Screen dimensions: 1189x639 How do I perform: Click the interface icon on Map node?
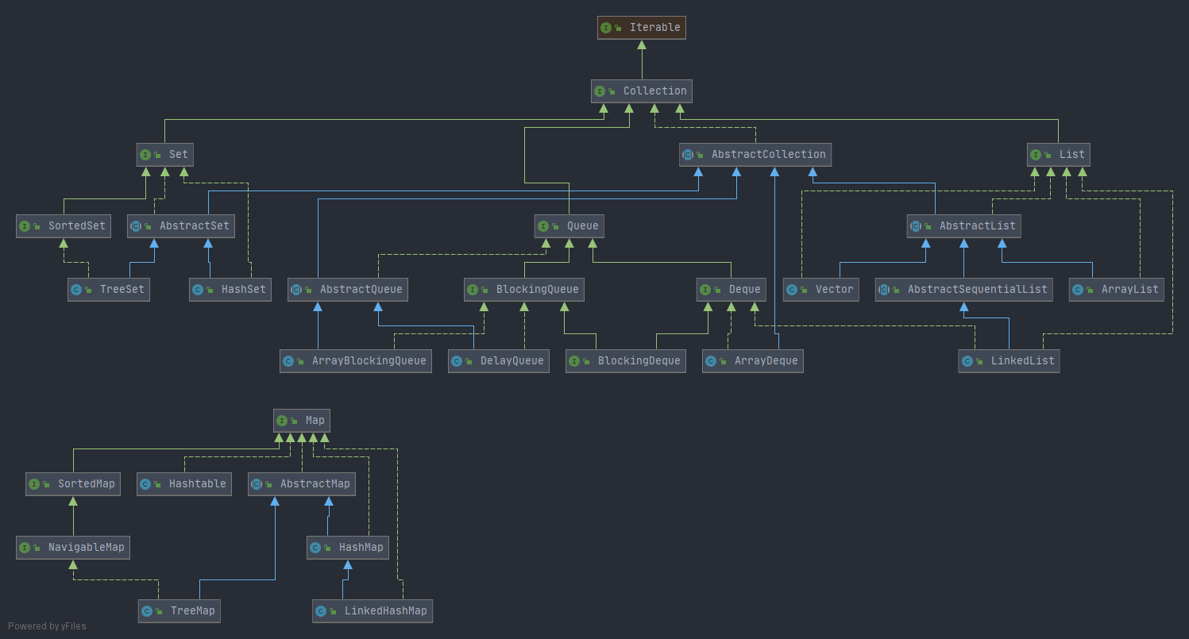coord(282,421)
